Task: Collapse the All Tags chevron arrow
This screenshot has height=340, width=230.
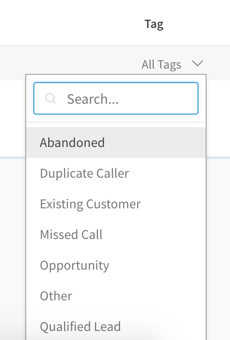Action: (198, 64)
